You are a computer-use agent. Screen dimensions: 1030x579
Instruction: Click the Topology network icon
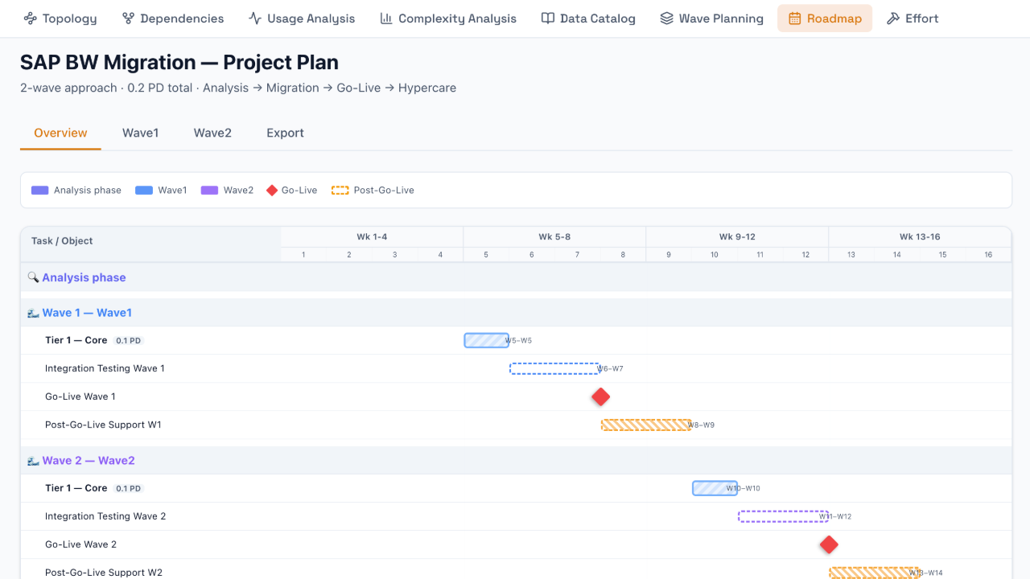click(31, 18)
